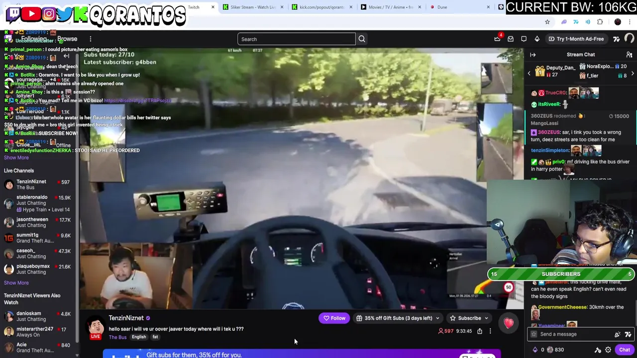Viewport: 637px width, 358px height.
Task: Open plaqueboymax live channel in sidebar
Action: (38, 269)
